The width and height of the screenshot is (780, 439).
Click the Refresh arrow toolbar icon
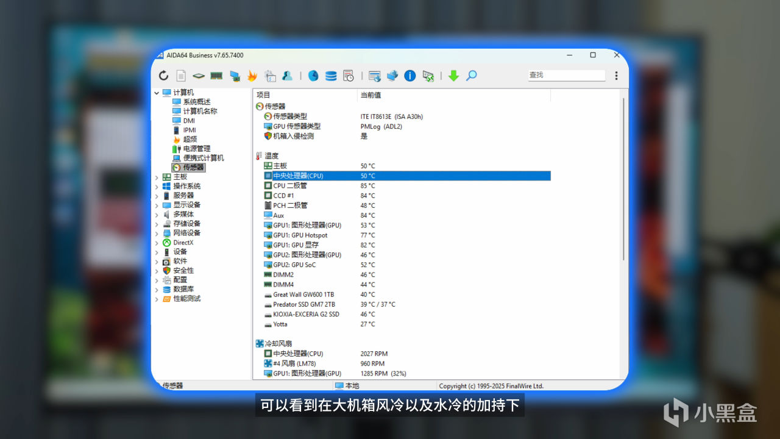tap(163, 76)
